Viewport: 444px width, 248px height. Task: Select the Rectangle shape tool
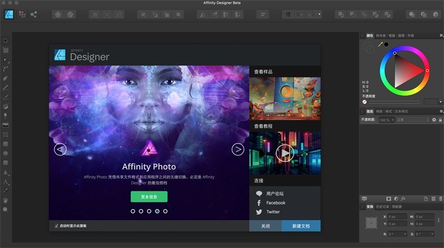point(6,144)
